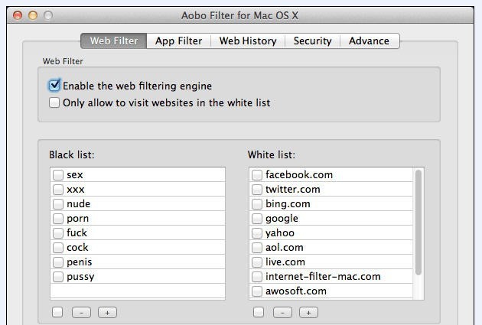Click the white list plus button
This screenshot has height=325, width=482.
(x=308, y=312)
